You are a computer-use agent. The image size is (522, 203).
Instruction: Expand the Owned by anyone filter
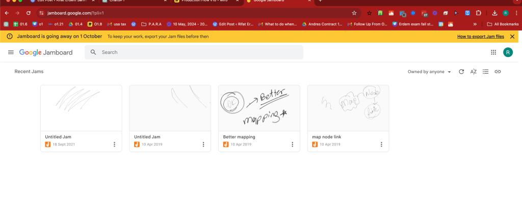tap(429, 72)
